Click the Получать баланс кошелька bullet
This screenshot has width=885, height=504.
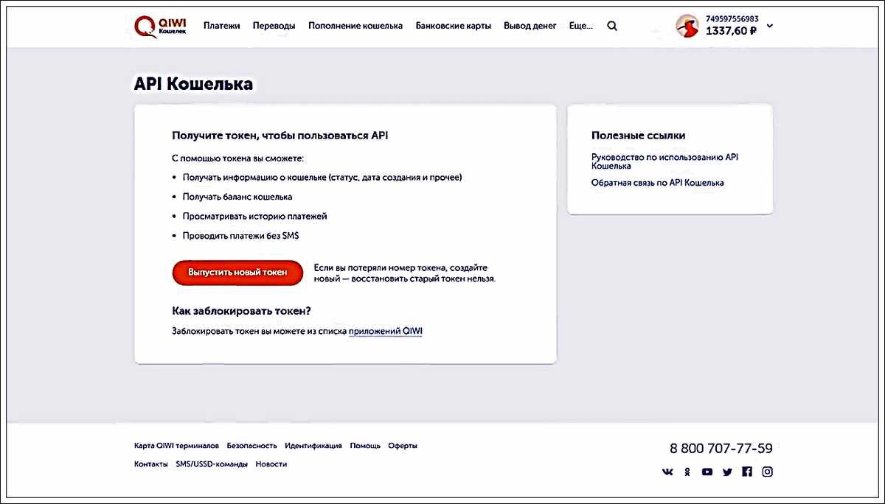coord(237,197)
